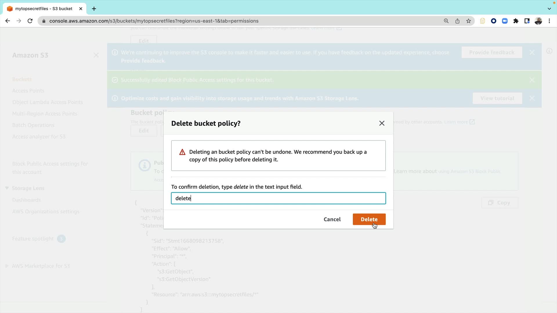
Task: Click the browser address bar URL
Action: (x=154, y=21)
